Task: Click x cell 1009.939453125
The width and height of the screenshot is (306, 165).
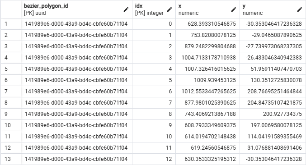Action: click(207, 80)
